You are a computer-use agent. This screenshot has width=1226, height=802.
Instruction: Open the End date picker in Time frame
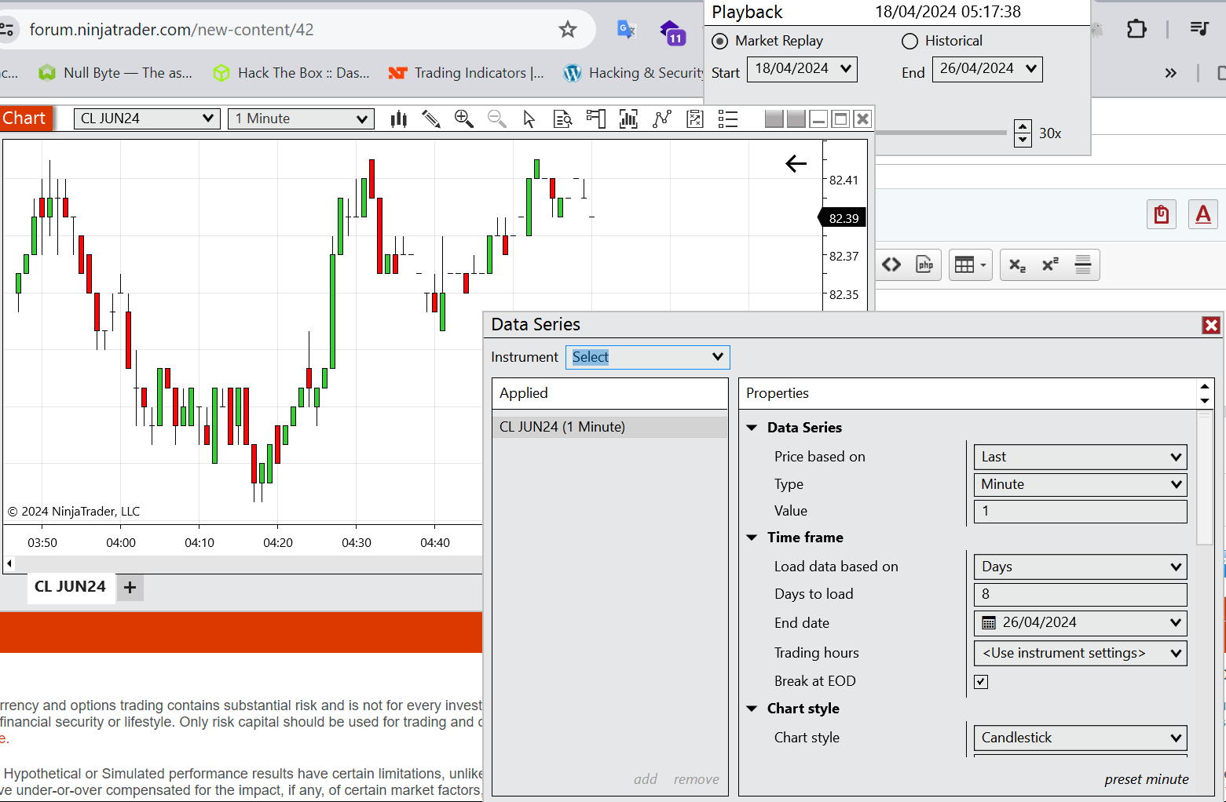tap(1080, 623)
